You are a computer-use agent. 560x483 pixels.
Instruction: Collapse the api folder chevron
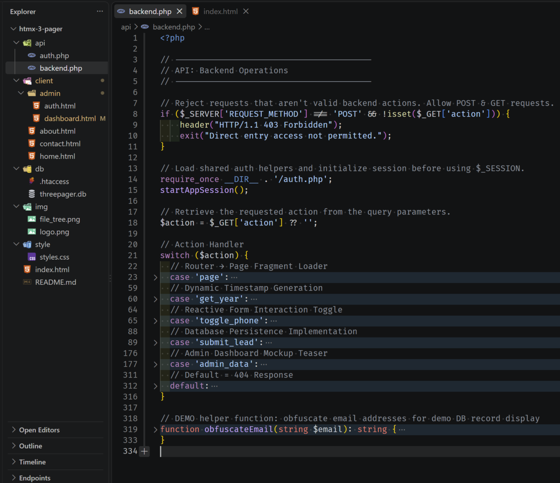[17, 43]
